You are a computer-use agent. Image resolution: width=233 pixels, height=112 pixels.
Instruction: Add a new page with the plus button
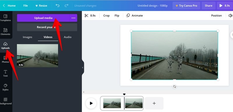tap(154, 103)
